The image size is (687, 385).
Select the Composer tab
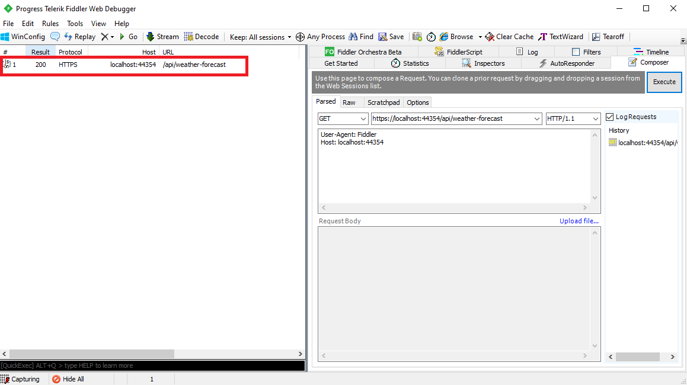(x=648, y=63)
